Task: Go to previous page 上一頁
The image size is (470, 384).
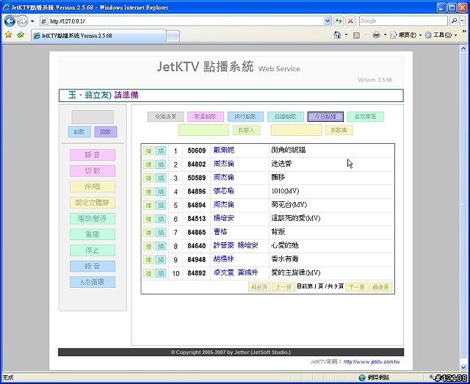Action: click(x=283, y=287)
